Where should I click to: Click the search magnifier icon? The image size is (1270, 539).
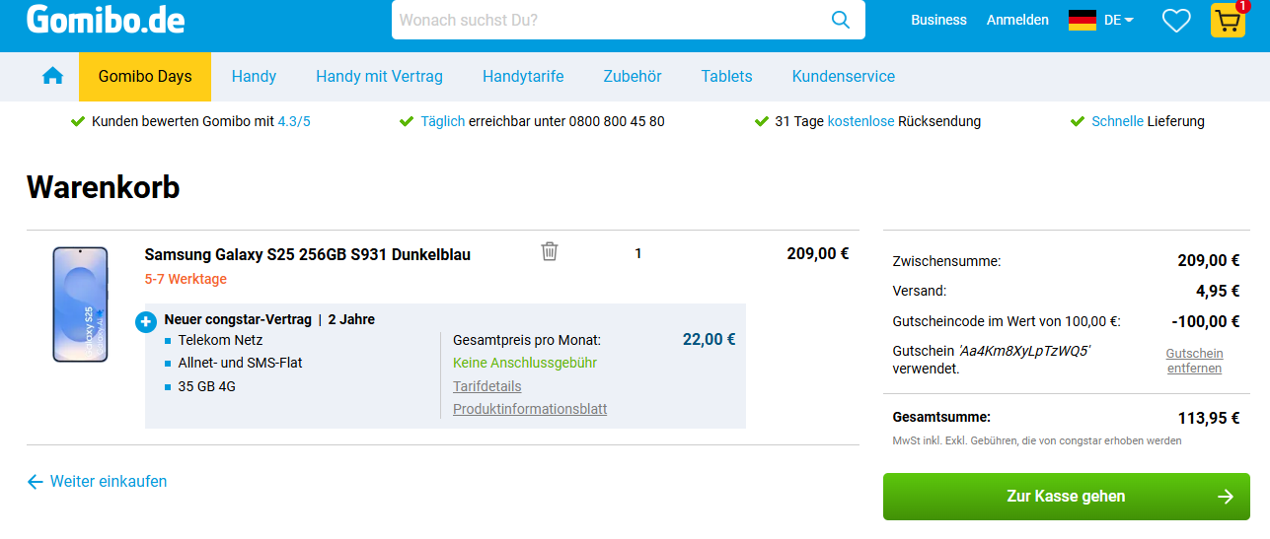click(840, 20)
